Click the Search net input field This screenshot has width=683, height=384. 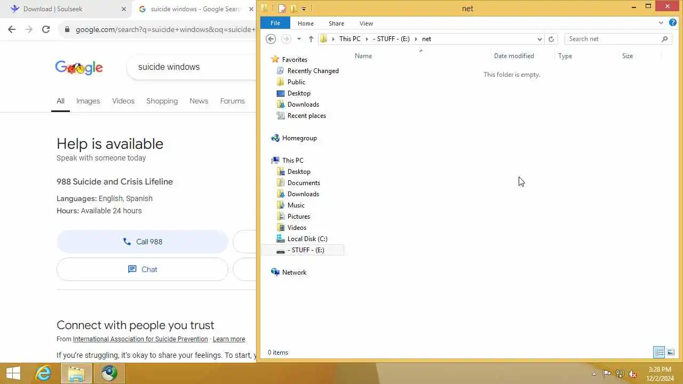pos(612,39)
